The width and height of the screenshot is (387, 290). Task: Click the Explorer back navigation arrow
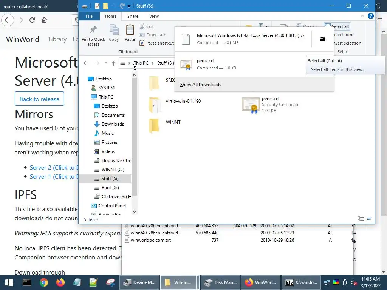pyautogui.click(x=86, y=63)
